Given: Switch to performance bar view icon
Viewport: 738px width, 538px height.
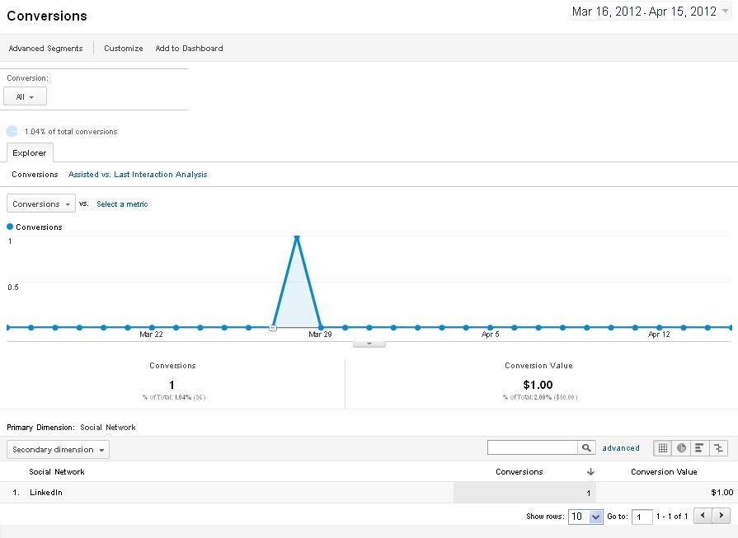Looking at the screenshot, I should pyautogui.click(x=699, y=448).
